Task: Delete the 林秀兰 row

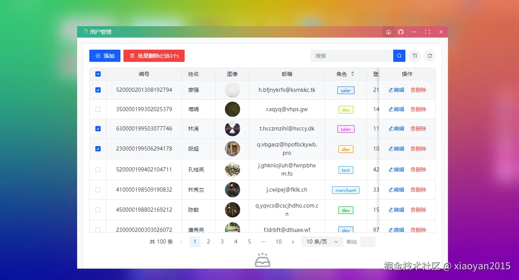Action: tap(418, 190)
